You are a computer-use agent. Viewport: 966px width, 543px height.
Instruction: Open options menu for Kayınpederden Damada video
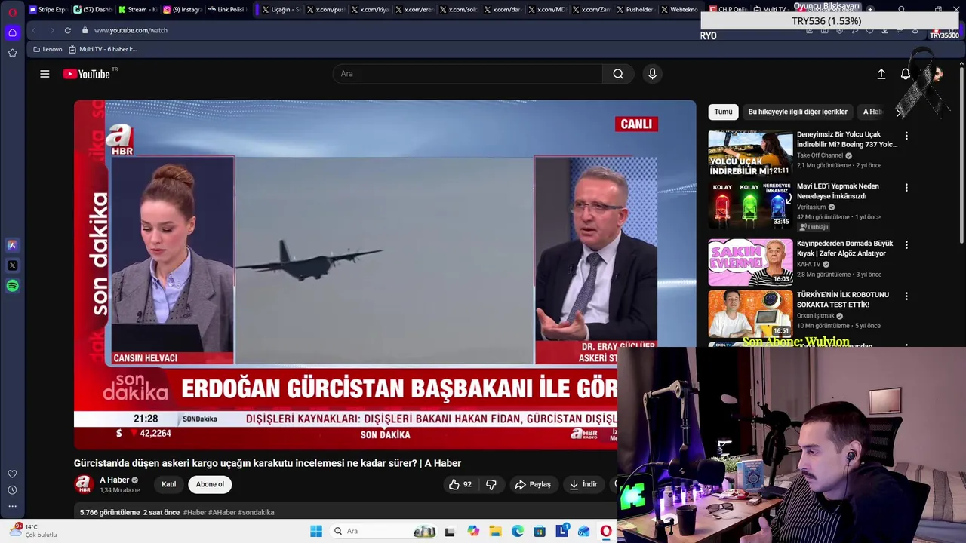point(906,244)
